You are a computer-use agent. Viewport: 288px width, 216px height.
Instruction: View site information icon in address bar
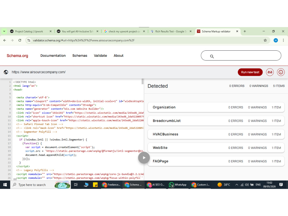pyautogui.click(x=29, y=40)
